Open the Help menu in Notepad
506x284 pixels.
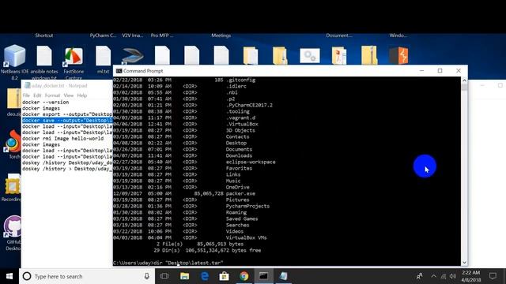(x=82, y=95)
